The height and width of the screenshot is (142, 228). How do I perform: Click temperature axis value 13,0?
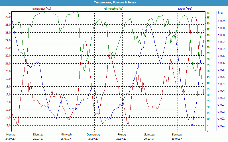point(8,125)
